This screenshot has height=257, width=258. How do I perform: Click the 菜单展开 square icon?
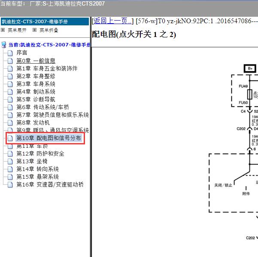point(3,30)
